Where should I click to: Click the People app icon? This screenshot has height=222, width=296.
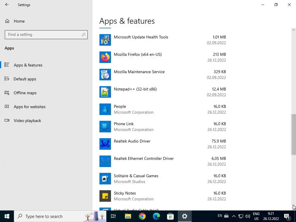(105, 109)
